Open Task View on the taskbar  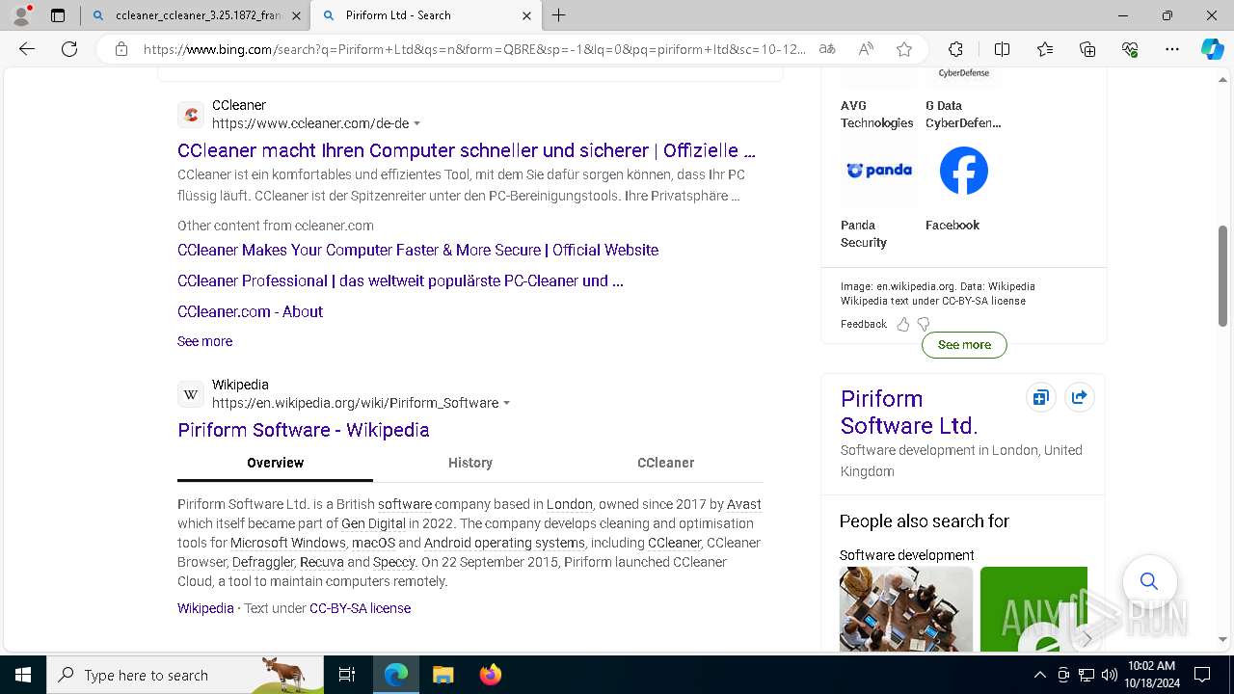click(347, 675)
